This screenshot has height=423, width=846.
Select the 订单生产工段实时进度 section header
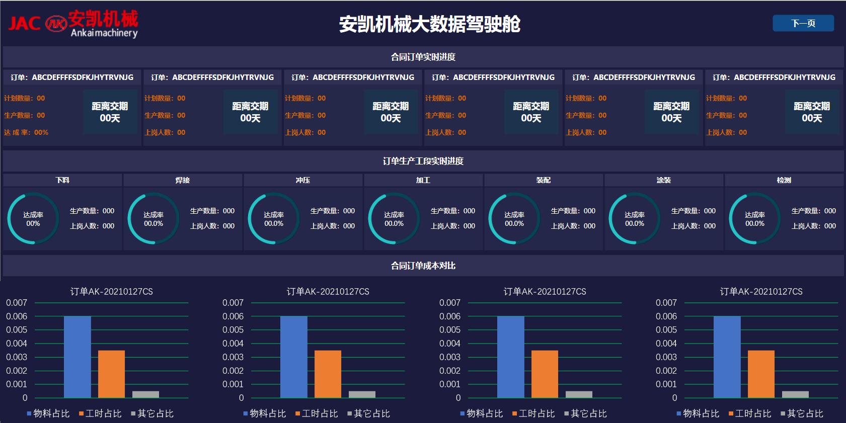pyautogui.click(x=423, y=161)
